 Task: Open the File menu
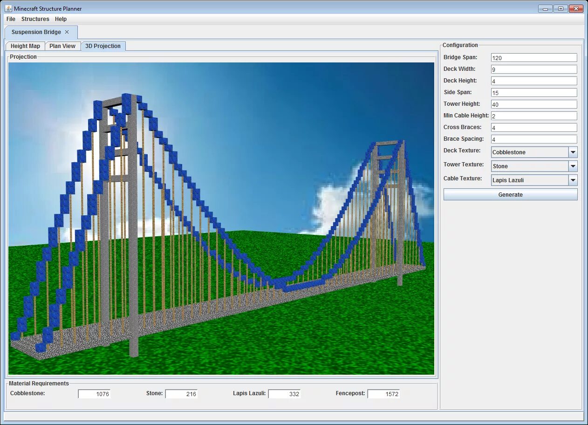coord(11,19)
